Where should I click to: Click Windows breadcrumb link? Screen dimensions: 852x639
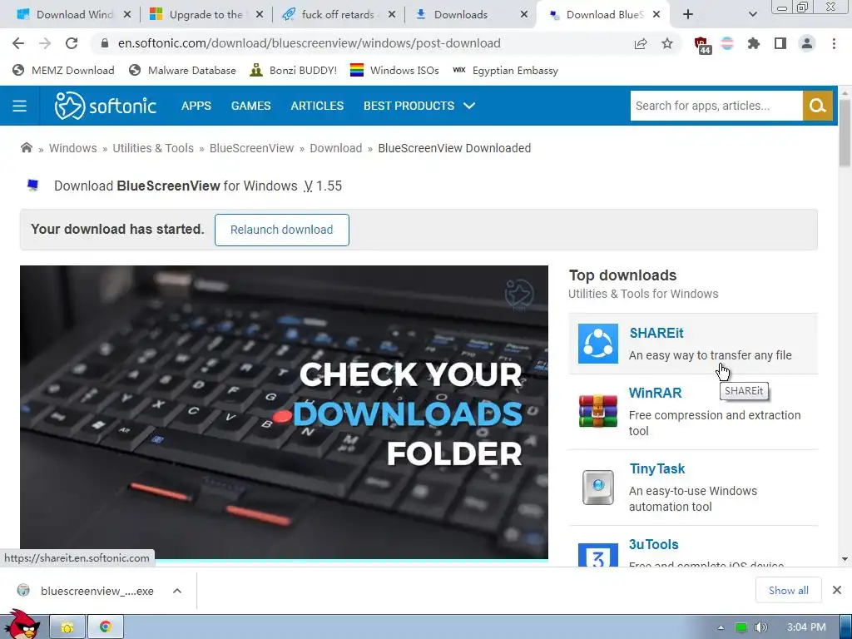tap(73, 148)
